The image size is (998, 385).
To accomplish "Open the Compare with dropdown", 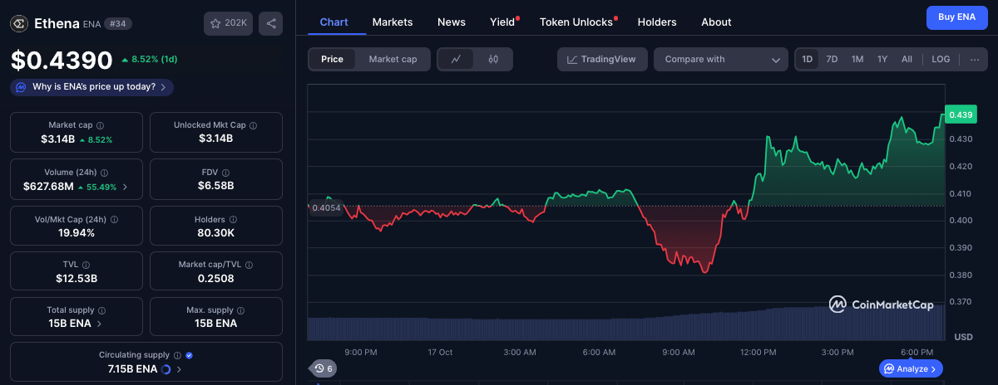I will [x=720, y=59].
